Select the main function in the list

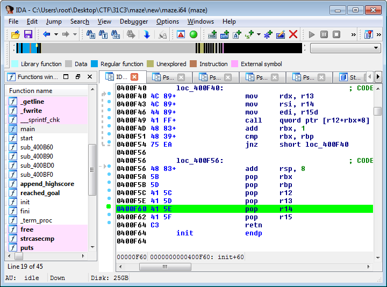[x=27, y=129]
